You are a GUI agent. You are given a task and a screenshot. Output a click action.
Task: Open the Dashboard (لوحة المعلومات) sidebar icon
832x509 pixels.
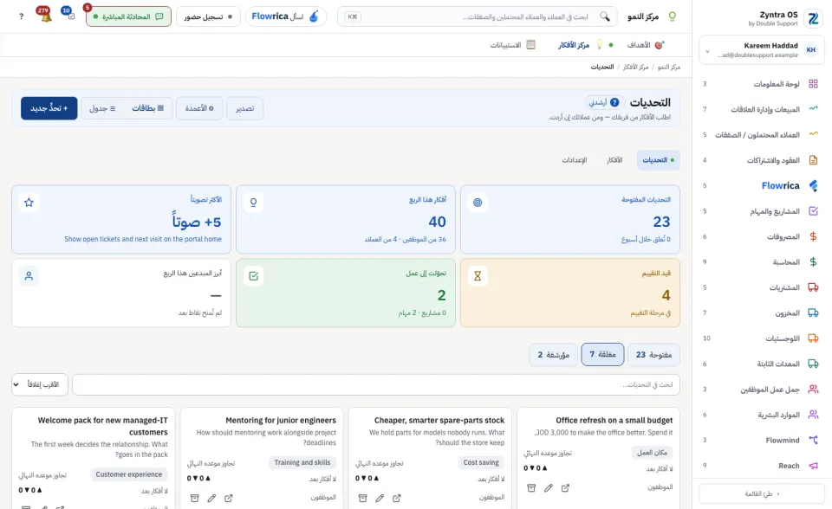tap(813, 84)
